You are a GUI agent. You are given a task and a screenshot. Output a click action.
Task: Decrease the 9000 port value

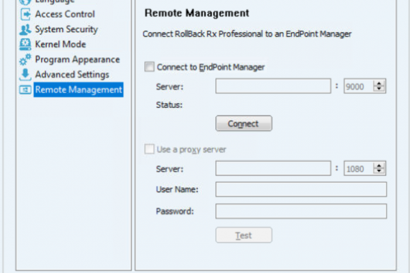(379, 89)
